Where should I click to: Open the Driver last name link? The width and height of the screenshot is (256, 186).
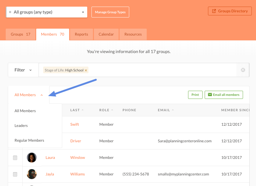(75, 141)
